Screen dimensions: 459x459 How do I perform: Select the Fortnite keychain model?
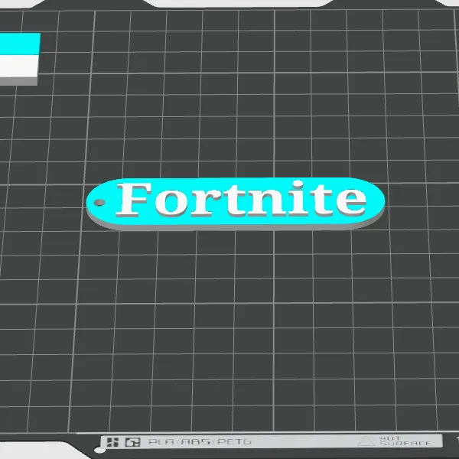236,203
